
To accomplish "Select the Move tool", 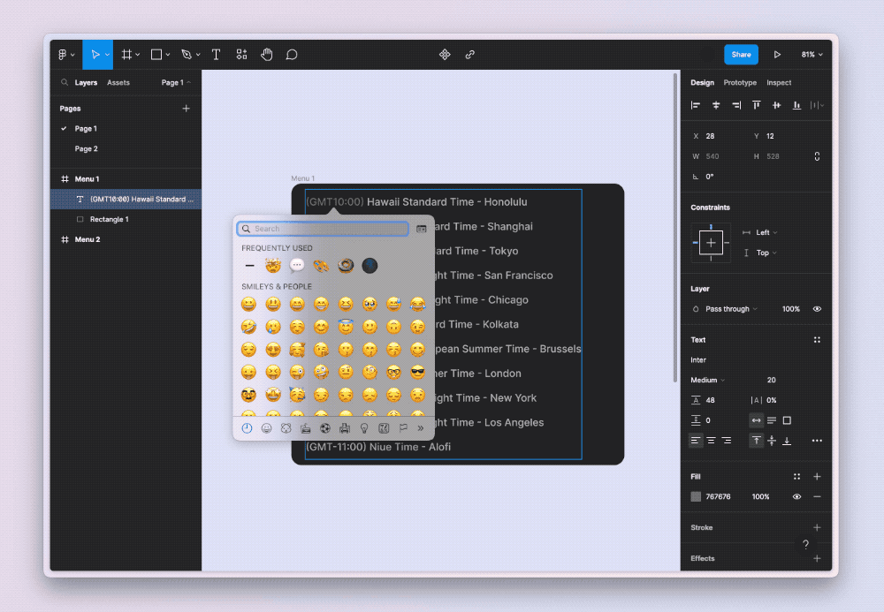I will point(95,55).
